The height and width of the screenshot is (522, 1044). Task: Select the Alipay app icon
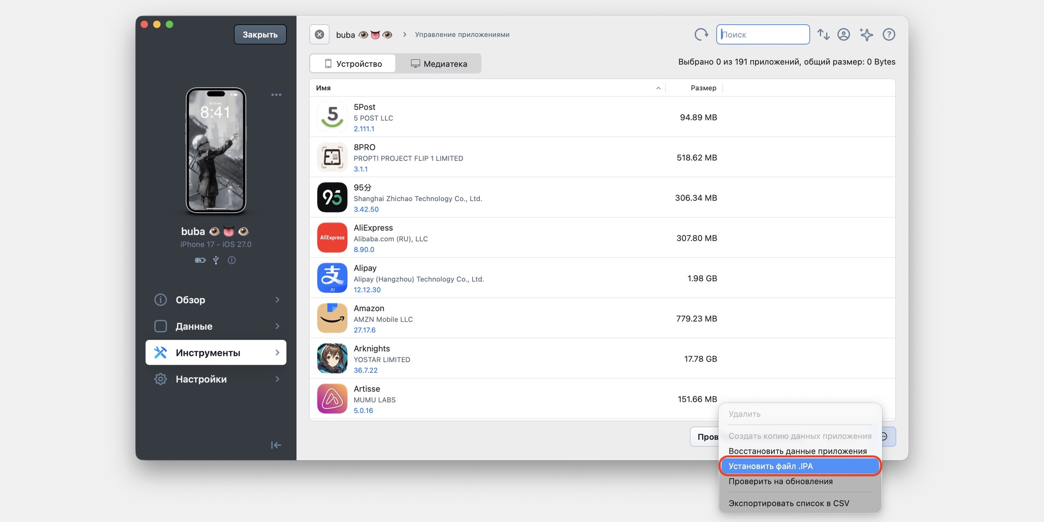(332, 278)
